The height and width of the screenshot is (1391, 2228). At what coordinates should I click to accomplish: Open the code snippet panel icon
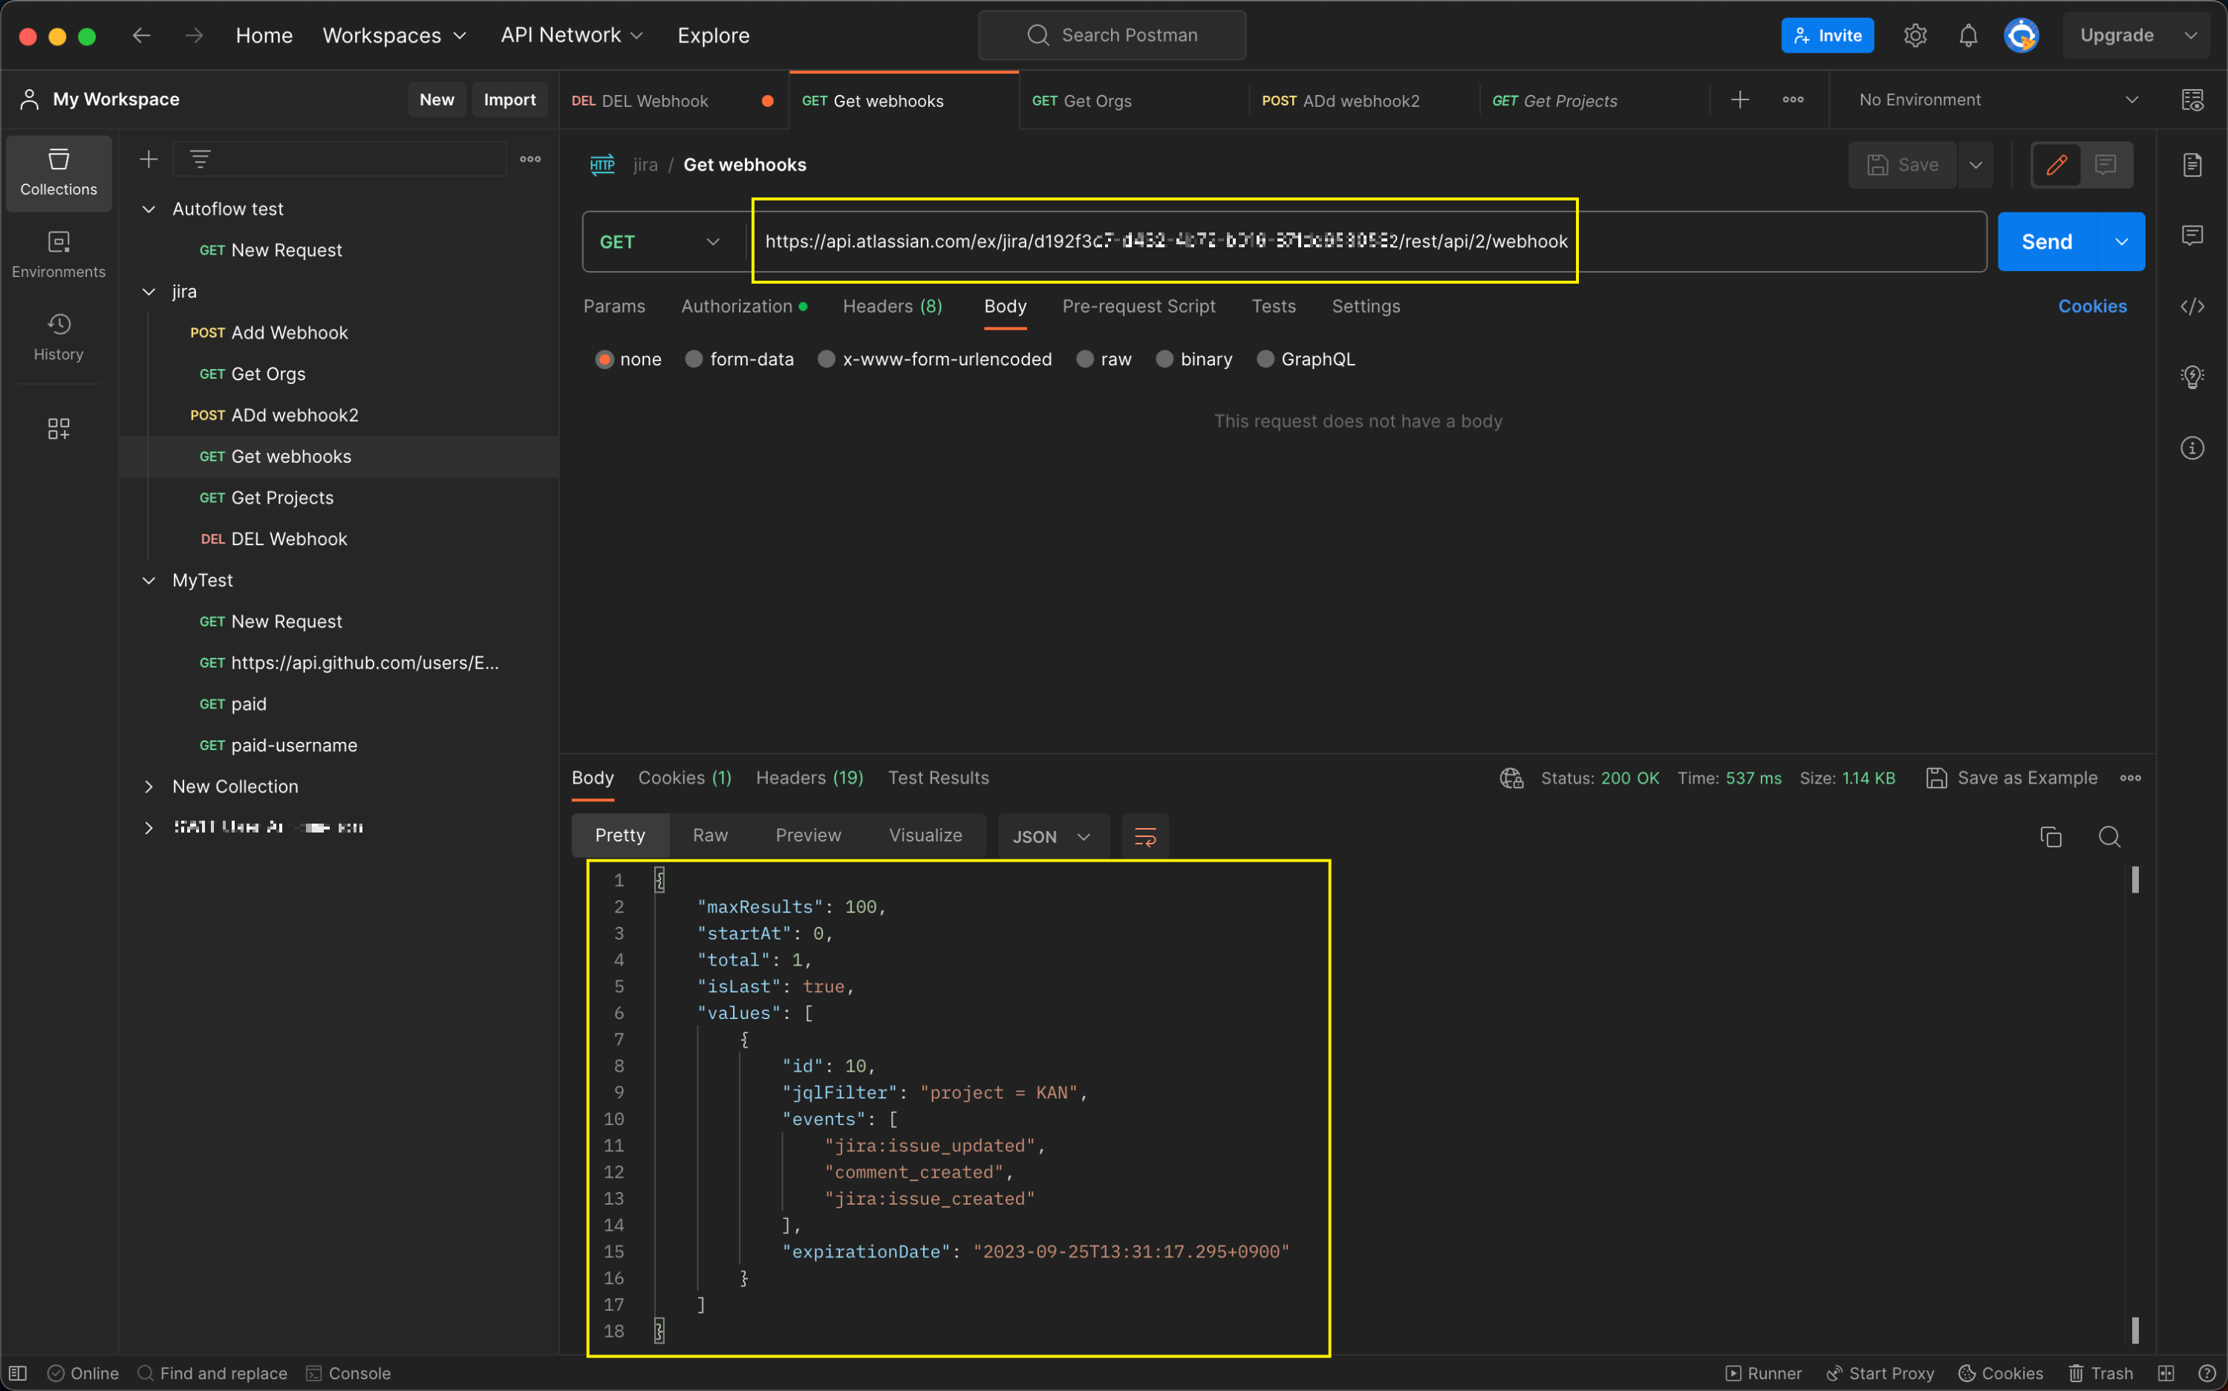point(2192,307)
